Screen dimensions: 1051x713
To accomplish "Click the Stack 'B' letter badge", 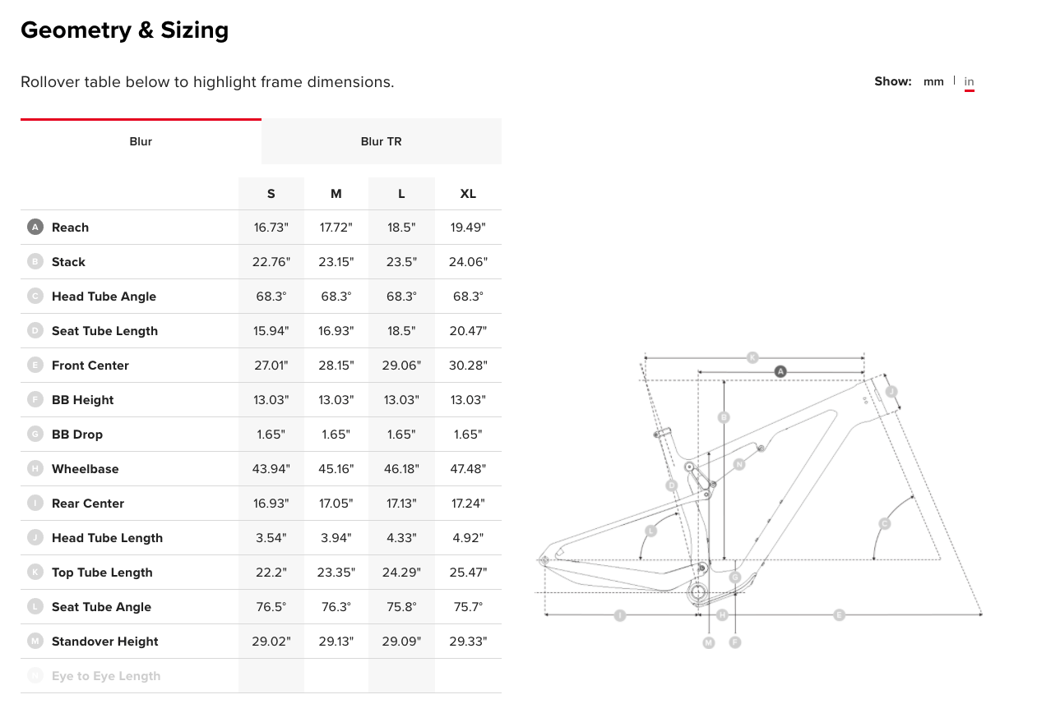I will pyautogui.click(x=35, y=262).
